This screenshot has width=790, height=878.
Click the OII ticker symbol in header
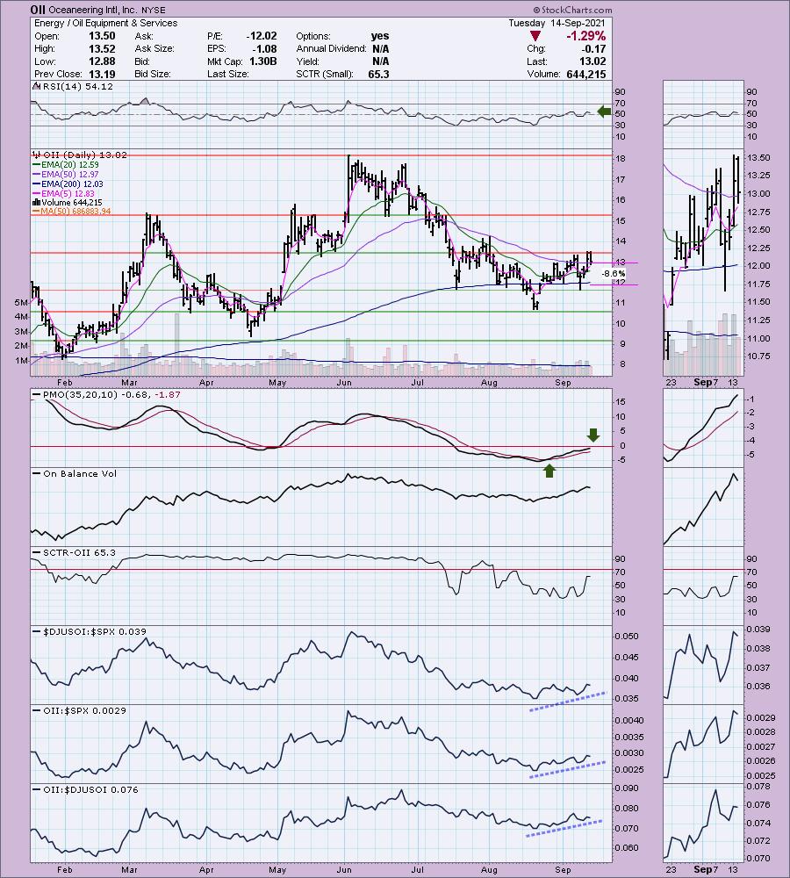[38, 10]
